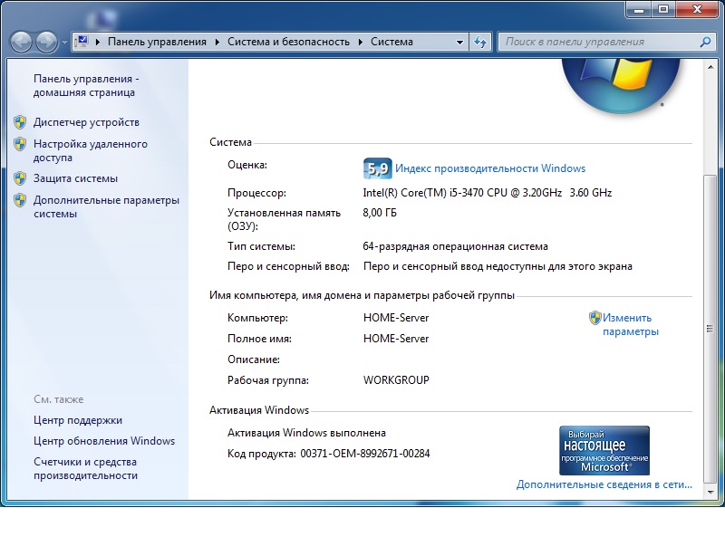Expand arrow after Система и безопасность breadcrumb
Image resolution: width=725 pixels, height=556 pixels.
pos(361,42)
